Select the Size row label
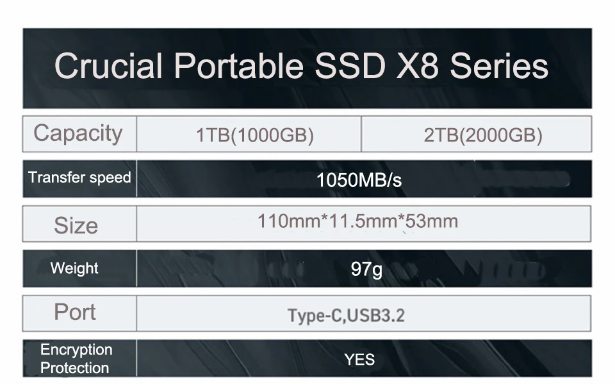 coord(76,225)
